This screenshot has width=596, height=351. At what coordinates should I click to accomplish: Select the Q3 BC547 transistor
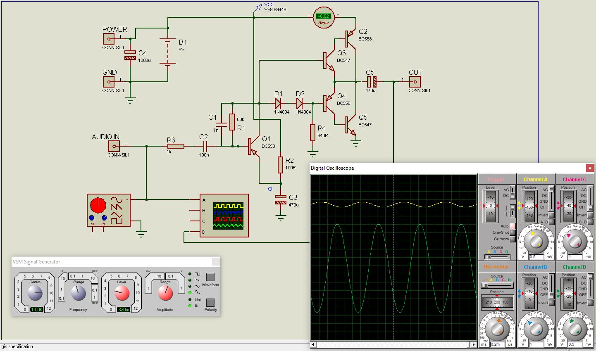[329, 60]
